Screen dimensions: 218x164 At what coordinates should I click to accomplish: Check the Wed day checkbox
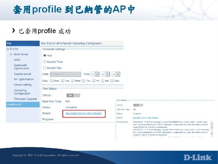72,80
